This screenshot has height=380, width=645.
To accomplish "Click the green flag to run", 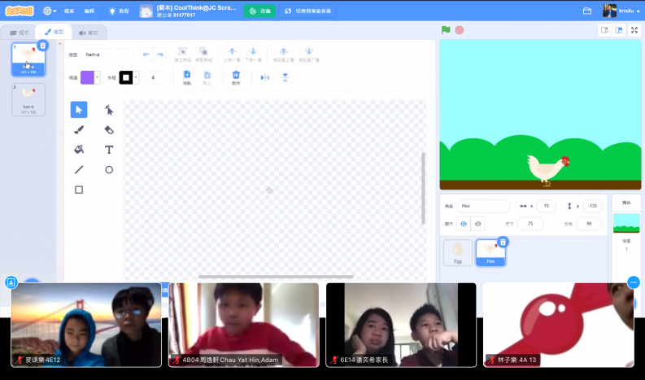I will (x=446, y=30).
